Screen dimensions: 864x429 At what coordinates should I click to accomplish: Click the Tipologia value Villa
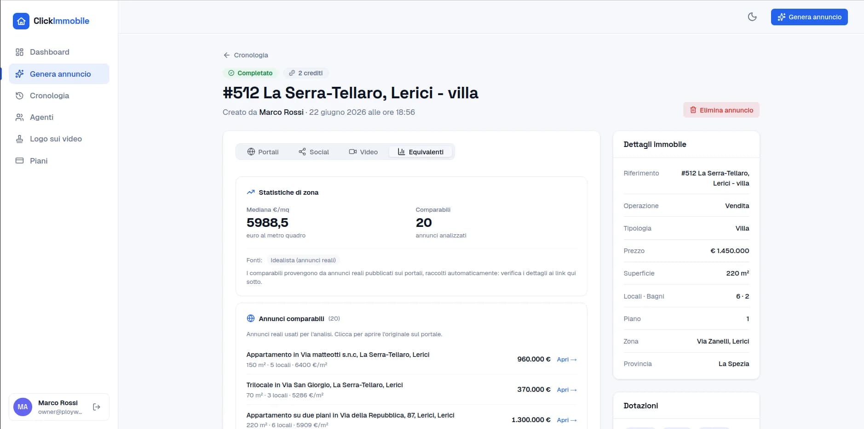(742, 228)
